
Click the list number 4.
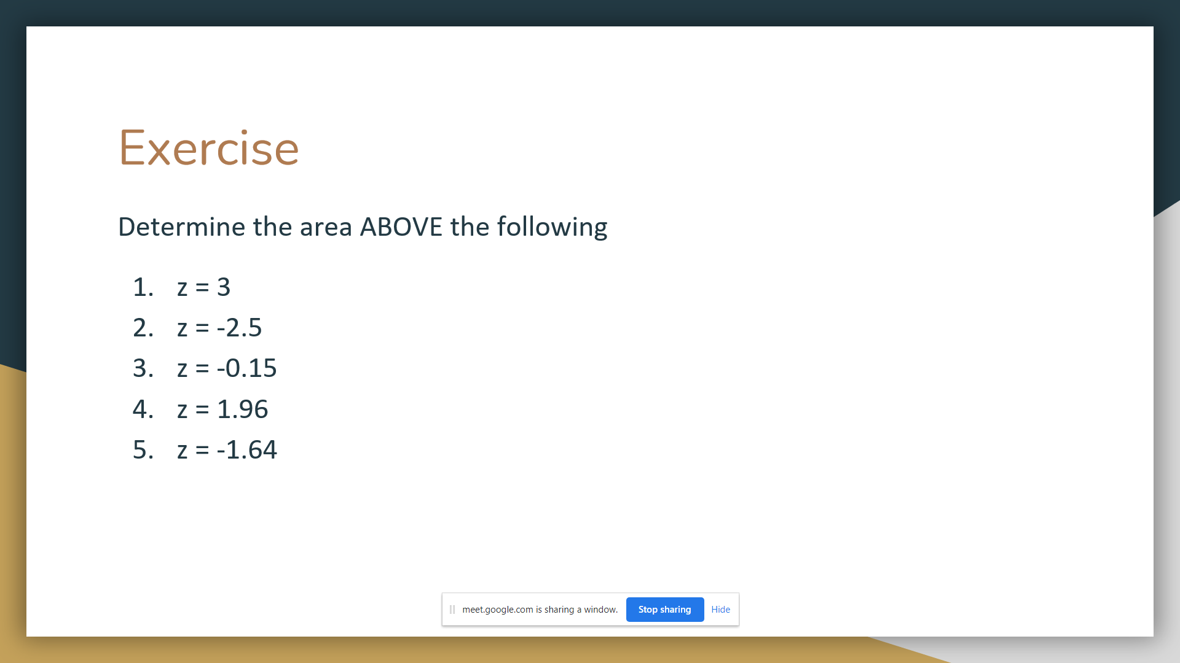[x=143, y=409]
